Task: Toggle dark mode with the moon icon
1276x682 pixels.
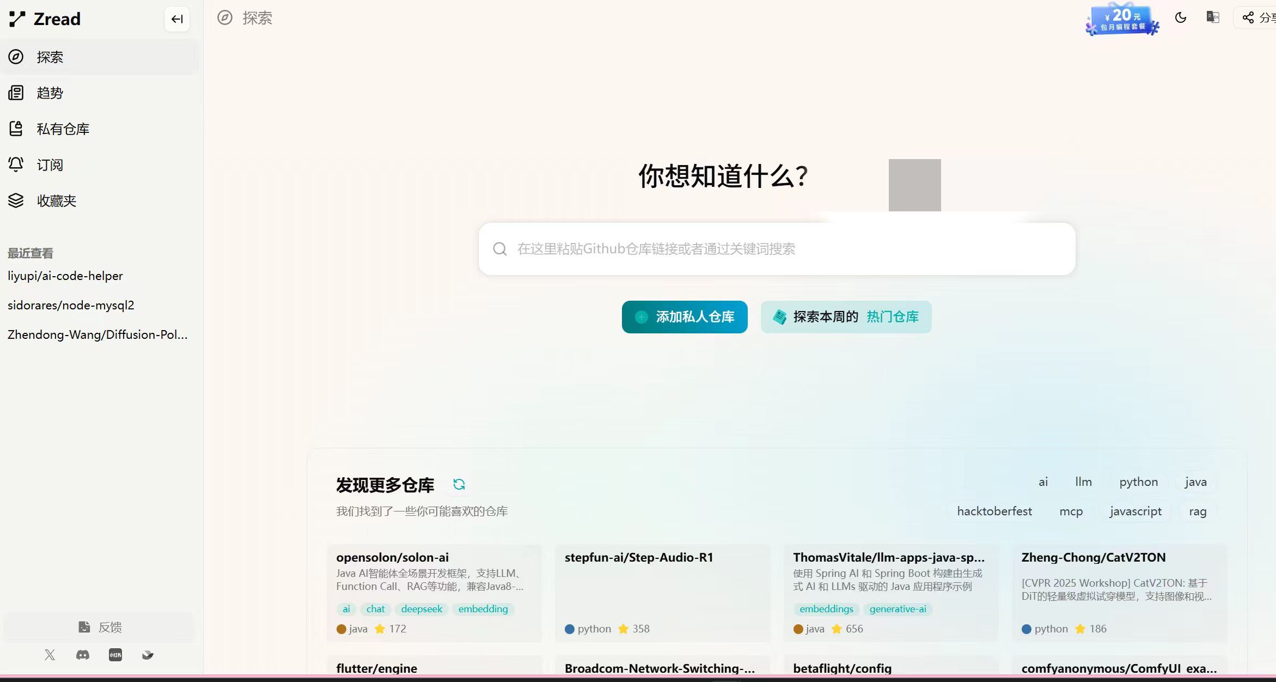Action: point(1181,17)
